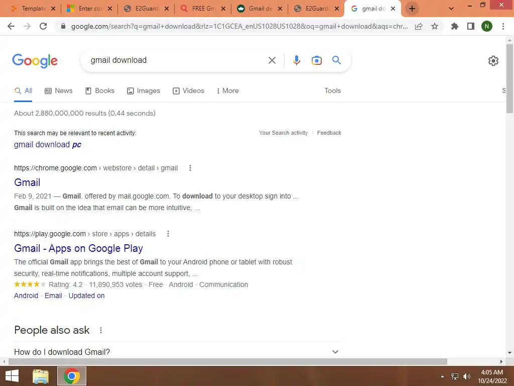Click the Feedback link

point(329,133)
